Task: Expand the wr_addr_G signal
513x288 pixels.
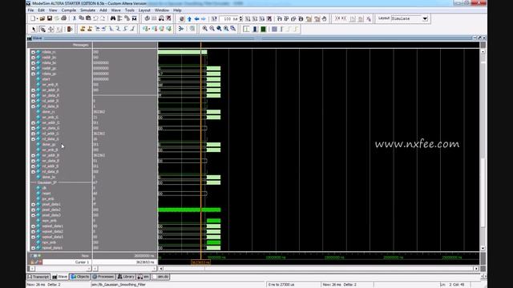Action: pos(33,122)
